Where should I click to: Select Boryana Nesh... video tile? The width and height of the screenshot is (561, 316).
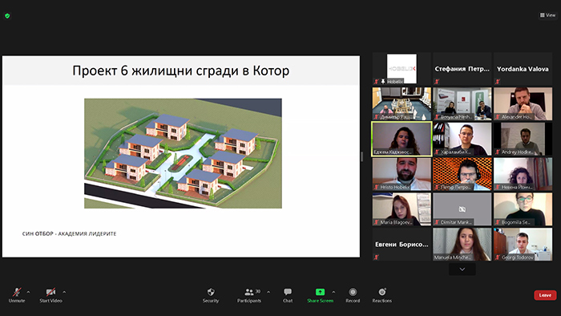pos(462,103)
